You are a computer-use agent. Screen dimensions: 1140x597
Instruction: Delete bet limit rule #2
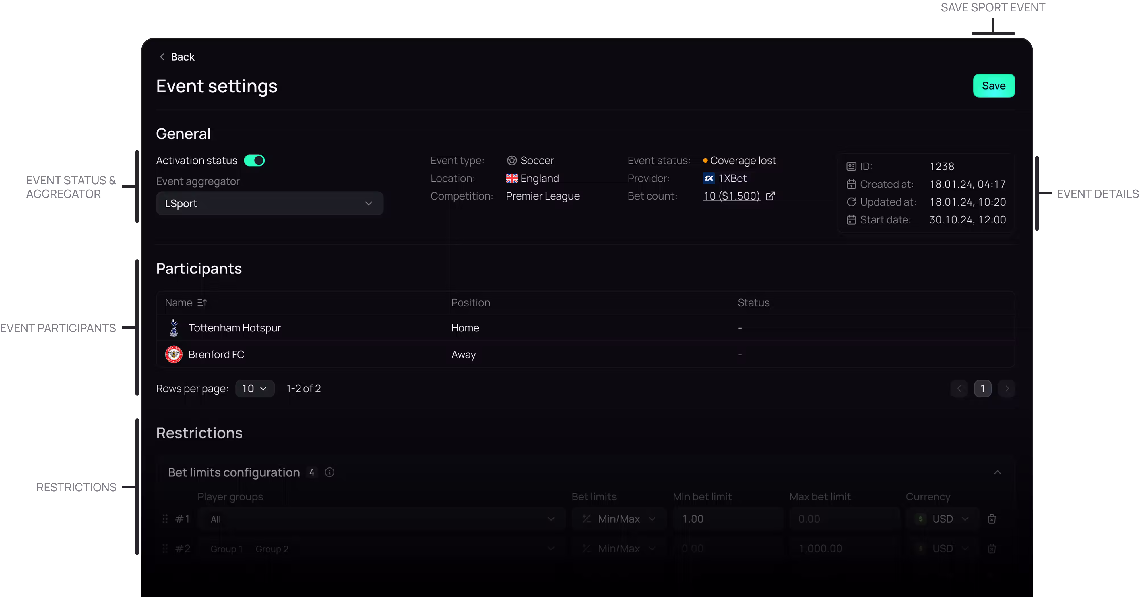click(x=991, y=548)
